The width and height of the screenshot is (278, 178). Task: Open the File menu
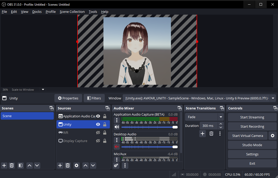(x=4, y=12)
